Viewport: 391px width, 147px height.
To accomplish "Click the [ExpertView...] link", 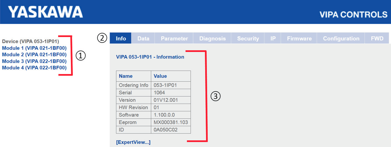I will 133,142.
